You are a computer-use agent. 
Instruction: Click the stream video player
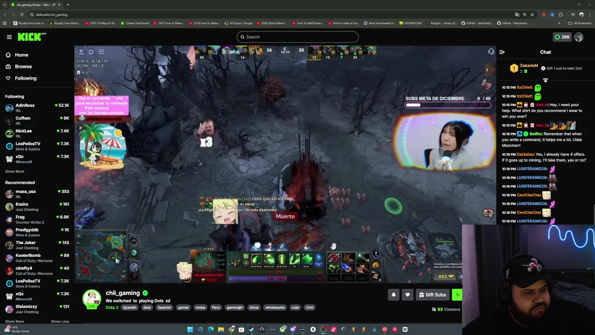[285, 165]
